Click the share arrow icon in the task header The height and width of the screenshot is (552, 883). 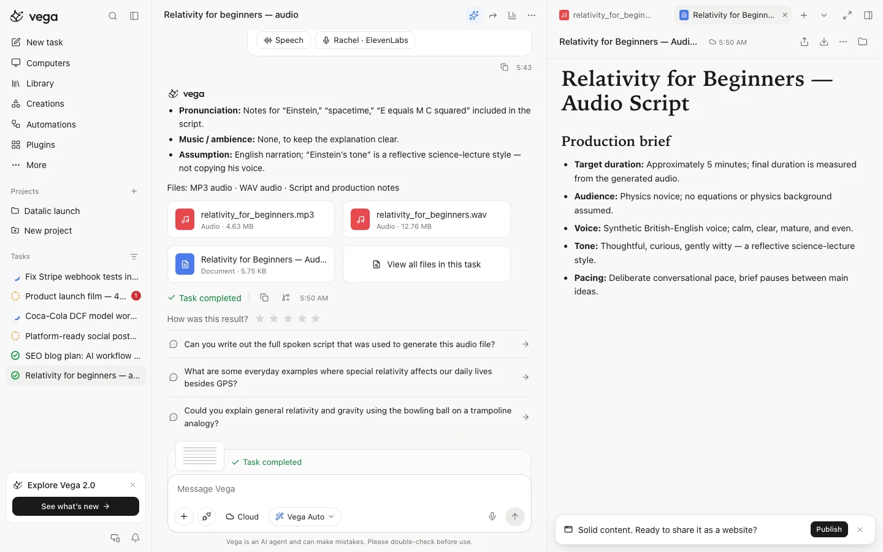coord(493,15)
